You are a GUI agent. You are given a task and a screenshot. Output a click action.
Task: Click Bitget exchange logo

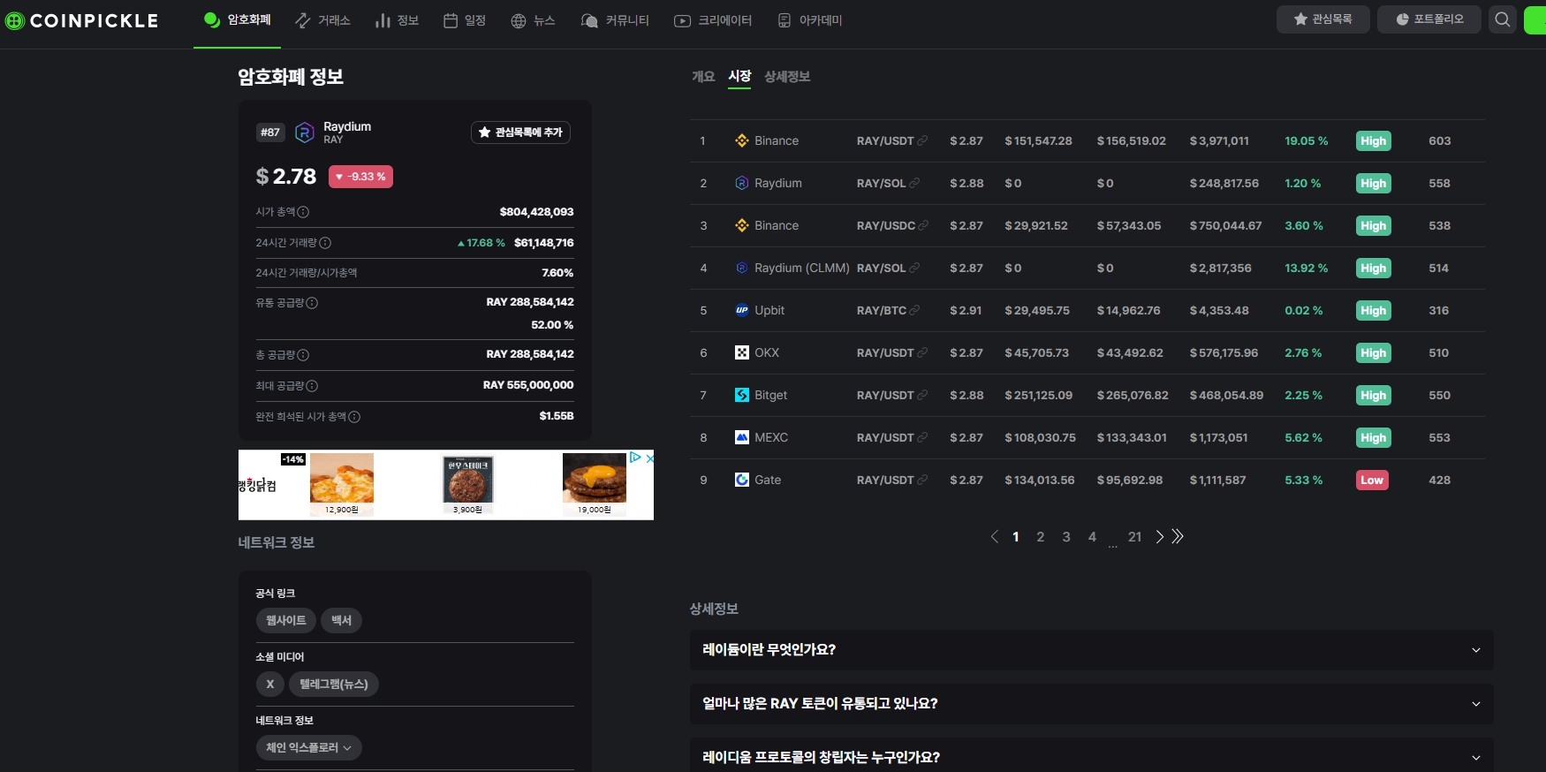point(742,395)
